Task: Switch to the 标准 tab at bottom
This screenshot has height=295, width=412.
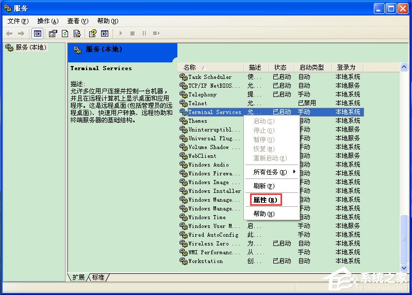Action: (98, 277)
